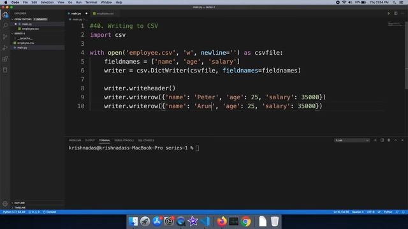Expand the Timeline section
This screenshot has height=229, width=408.
(x=20, y=207)
